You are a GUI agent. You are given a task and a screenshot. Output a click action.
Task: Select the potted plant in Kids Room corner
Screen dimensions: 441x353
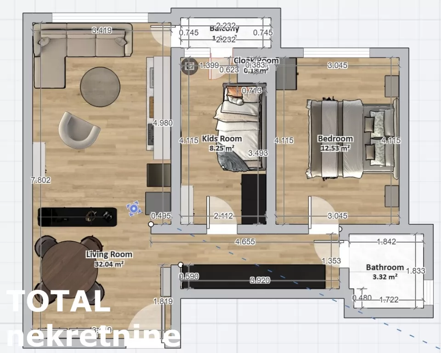tap(190, 67)
